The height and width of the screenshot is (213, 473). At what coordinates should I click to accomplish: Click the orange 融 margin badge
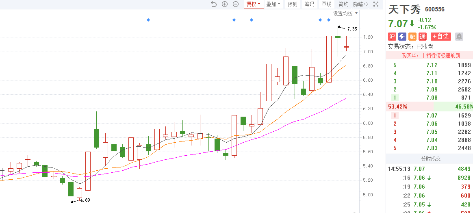pyautogui.click(x=412, y=37)
